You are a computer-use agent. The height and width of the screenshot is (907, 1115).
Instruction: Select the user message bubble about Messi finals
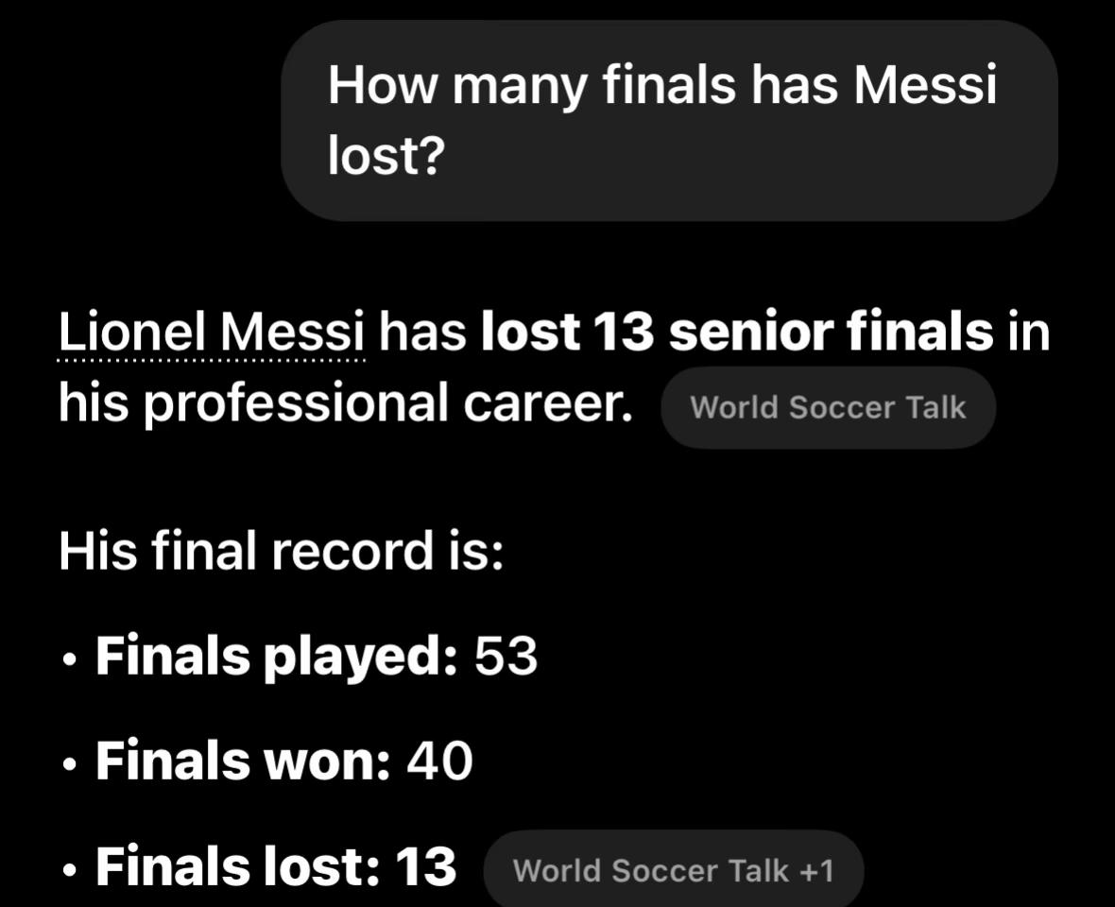(x=669, y=120)
